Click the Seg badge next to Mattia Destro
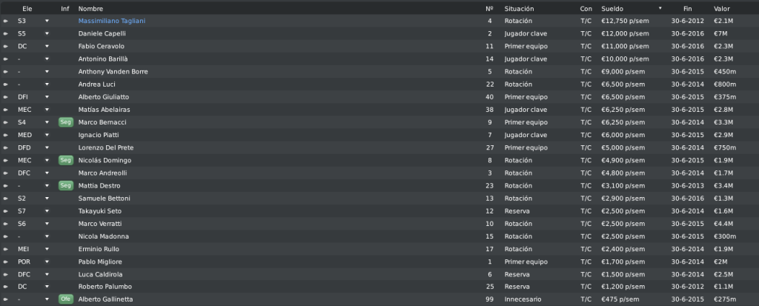Screen dimensions: 759x306 click(65, 185)
